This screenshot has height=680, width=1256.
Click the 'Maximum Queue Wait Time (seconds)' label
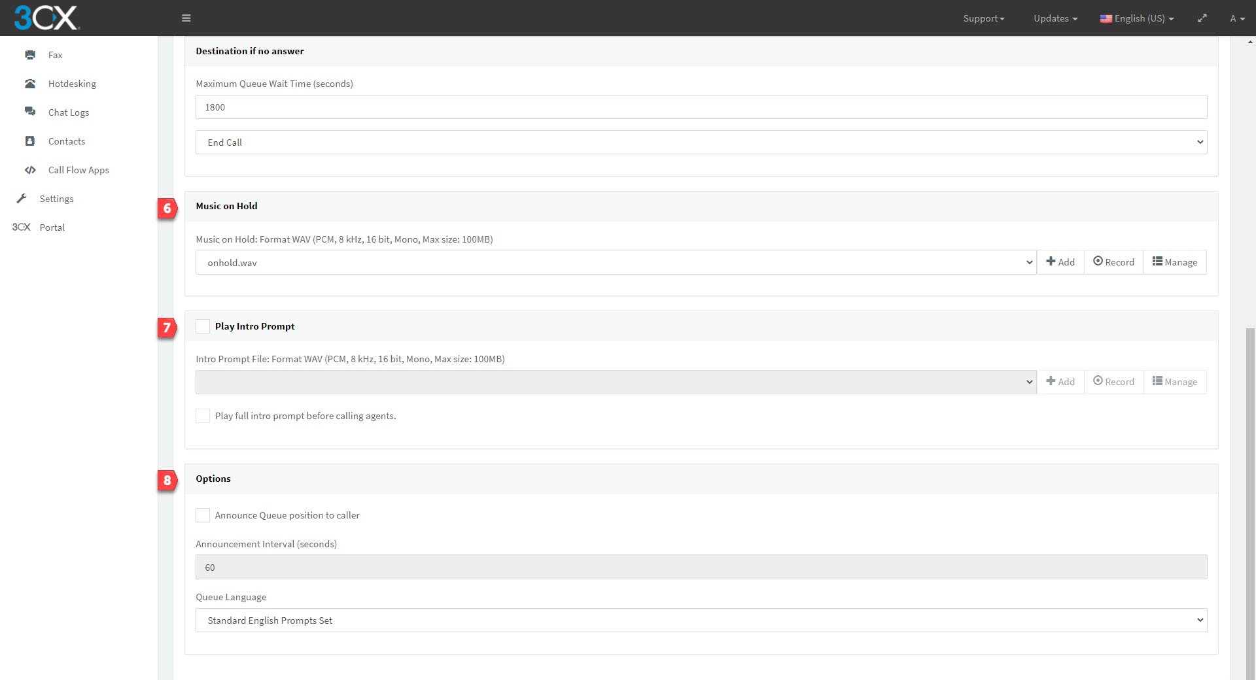point(274,84)
